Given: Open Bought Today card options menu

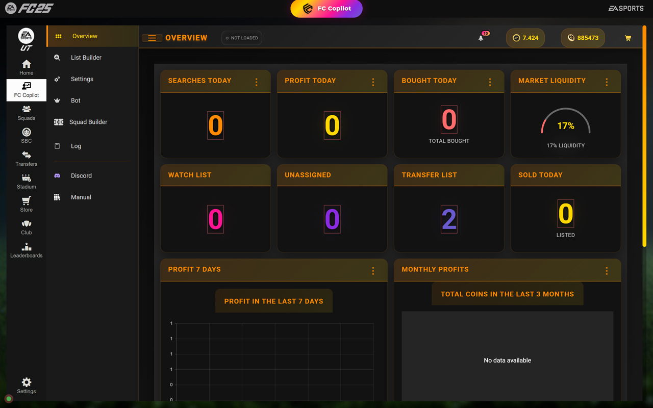Looking at the screenshot, I should point(490,82).
